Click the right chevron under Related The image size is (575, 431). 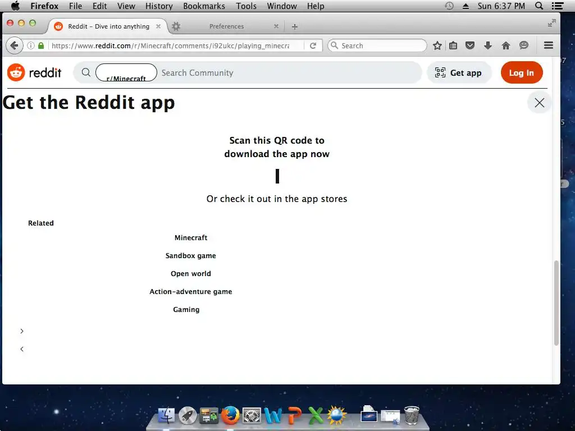[22, 331]
